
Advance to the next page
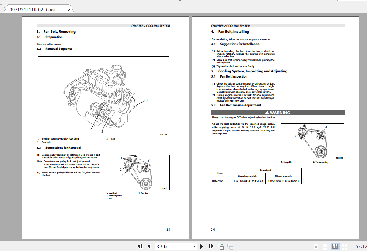202,246
